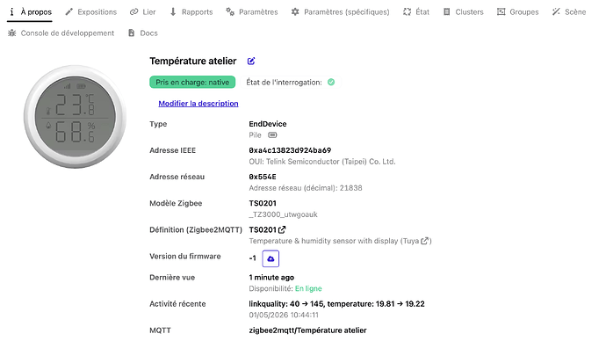Switch to the Scène tab
Screen dimensions: 606x341
coord(569,12)
